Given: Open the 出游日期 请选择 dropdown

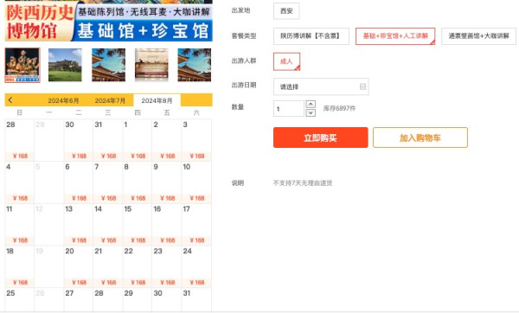Looking at the screenshot, I should click(x=321, y=86).
